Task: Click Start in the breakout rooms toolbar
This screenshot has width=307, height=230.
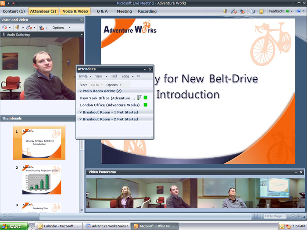Action: tap(83, 85)
